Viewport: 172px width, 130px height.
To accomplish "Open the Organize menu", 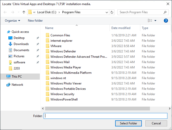I will click(12, 21).
